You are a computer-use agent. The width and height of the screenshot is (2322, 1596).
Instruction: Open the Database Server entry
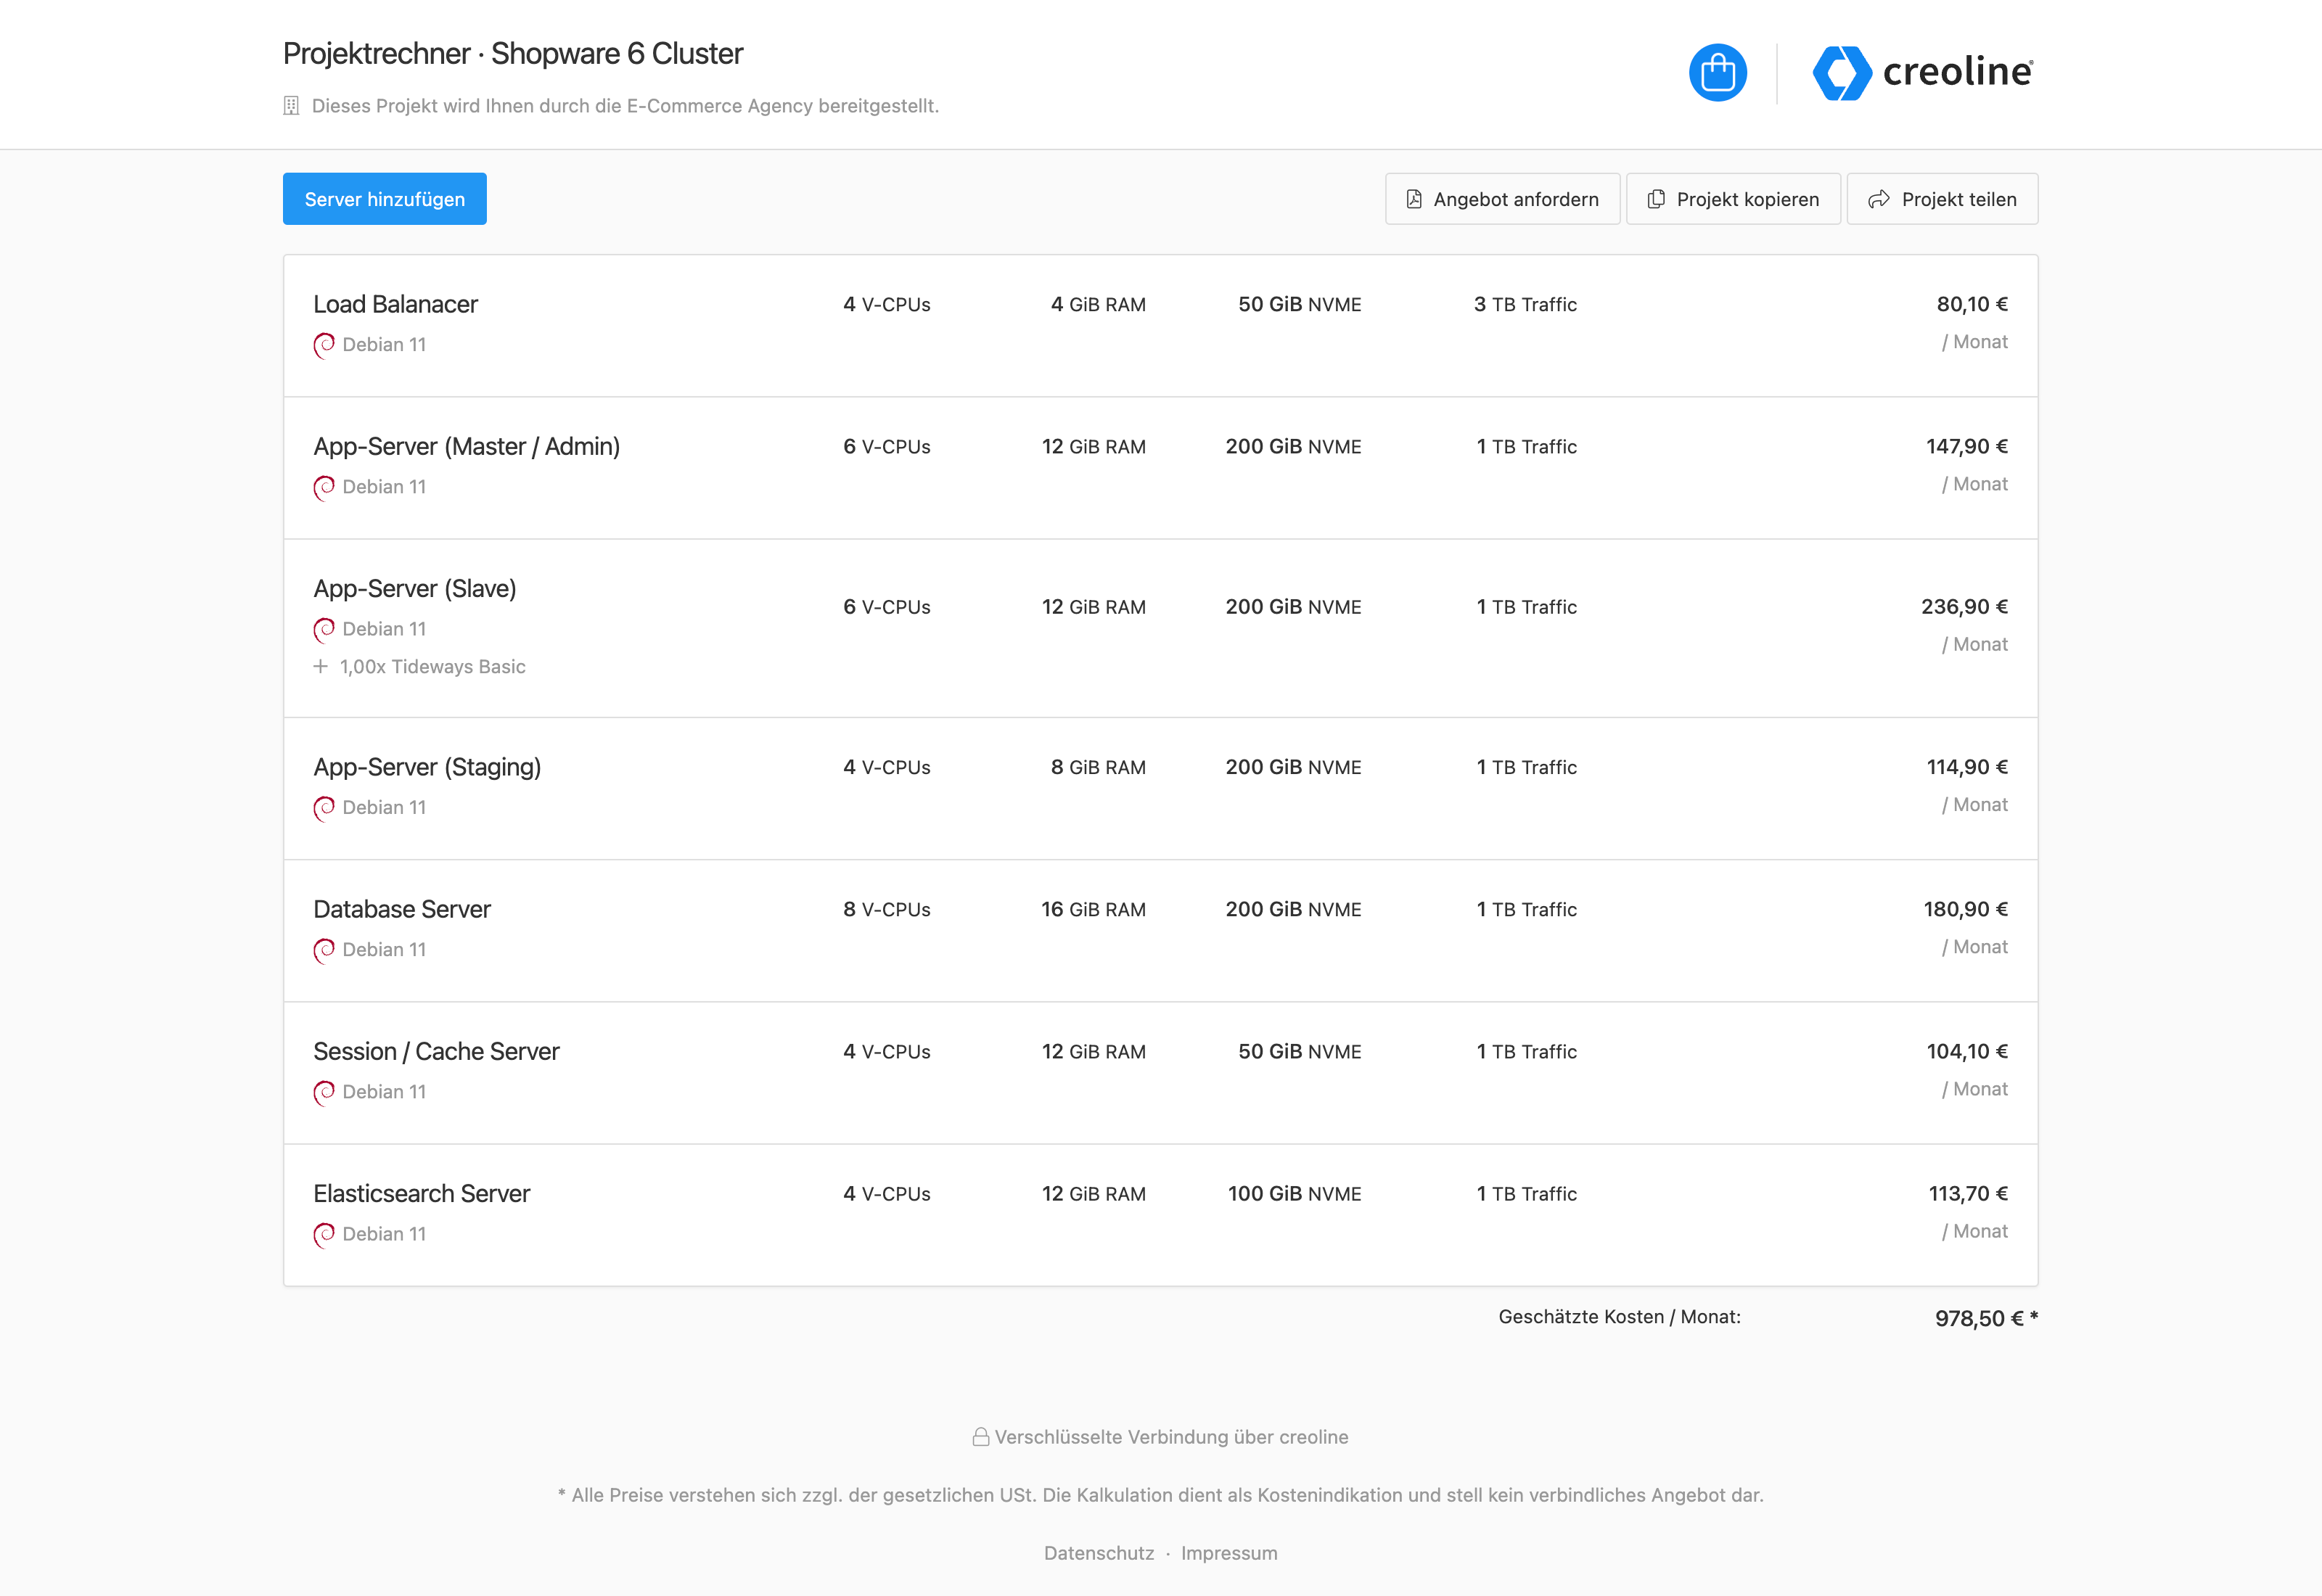point(1160,931)
